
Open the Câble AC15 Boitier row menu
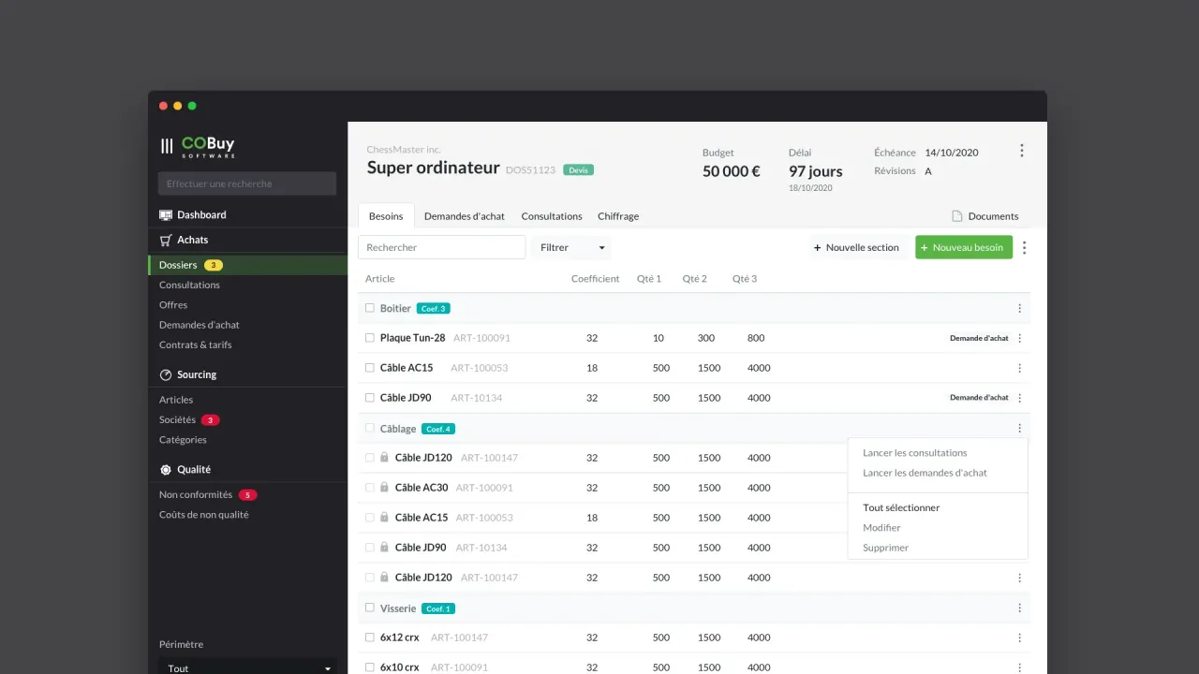1020,368
